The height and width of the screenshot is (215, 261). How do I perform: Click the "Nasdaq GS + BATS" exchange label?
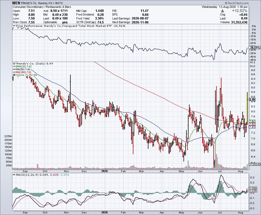click(x=50, y=3)
